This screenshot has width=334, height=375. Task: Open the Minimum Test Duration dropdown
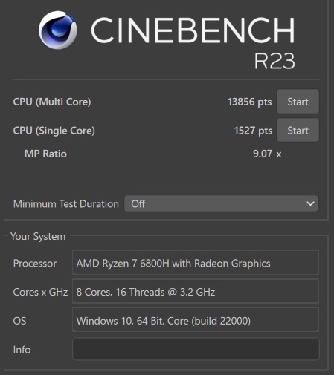coord(221,203)
